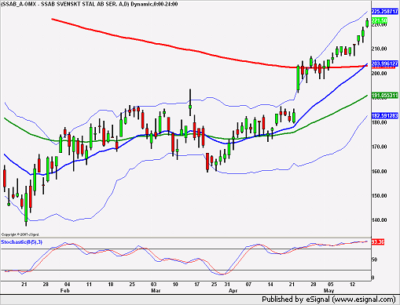Select the 203.996127 blue moving average label
This screenshot has height=305, width=400.
(x=385, y=64)
